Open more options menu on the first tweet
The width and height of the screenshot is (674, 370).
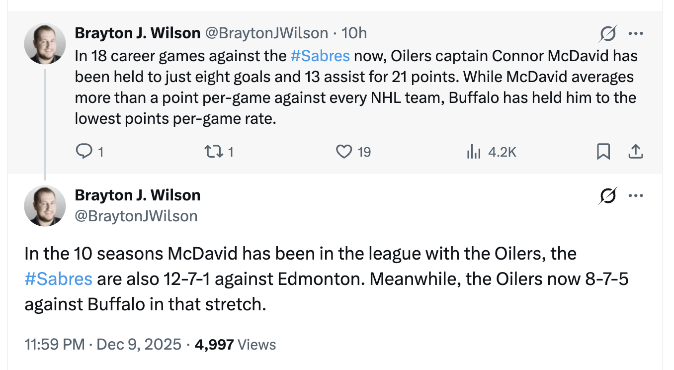(636, 33)
